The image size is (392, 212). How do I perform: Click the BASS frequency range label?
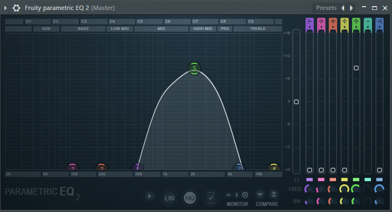click(83, 29)
